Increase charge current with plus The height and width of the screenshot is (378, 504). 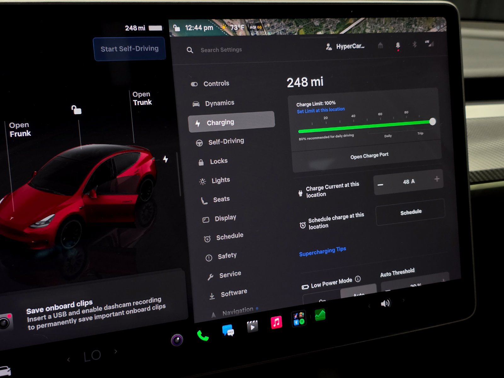pyautogui.click(x=437, y=179)
